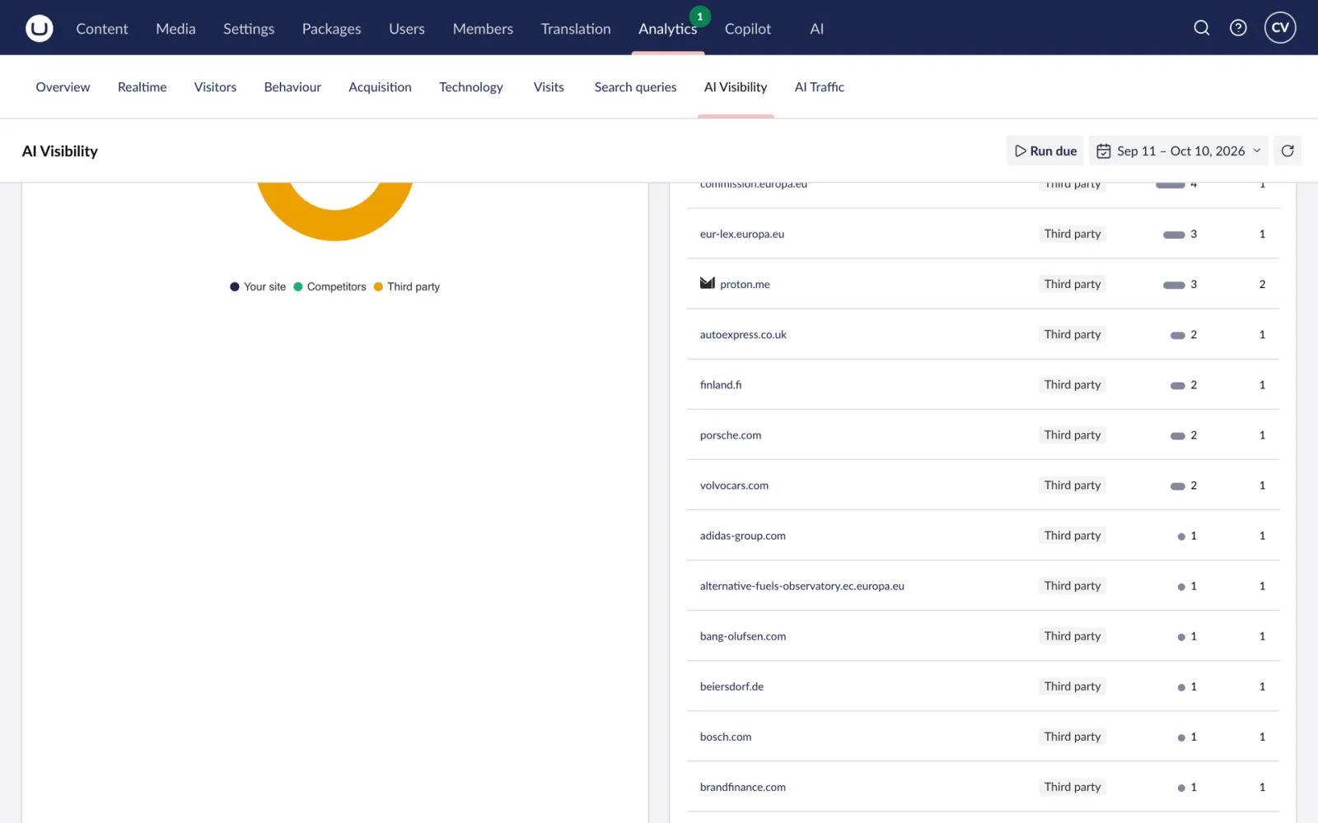Switch to the Behaviour tab
The height and width of the screenshot is (823, 1318).
click(292, 87)
